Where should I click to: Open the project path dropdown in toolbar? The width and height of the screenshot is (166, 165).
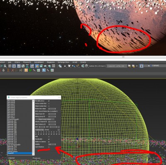[x=117, y=66]
